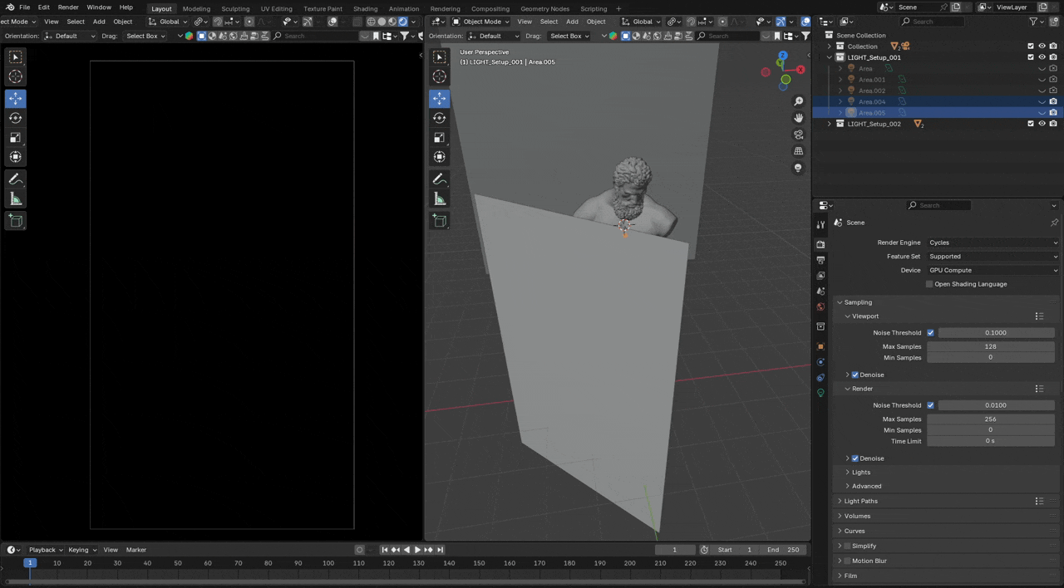
Task: Open the Render menu
Action: pos(68,7)
